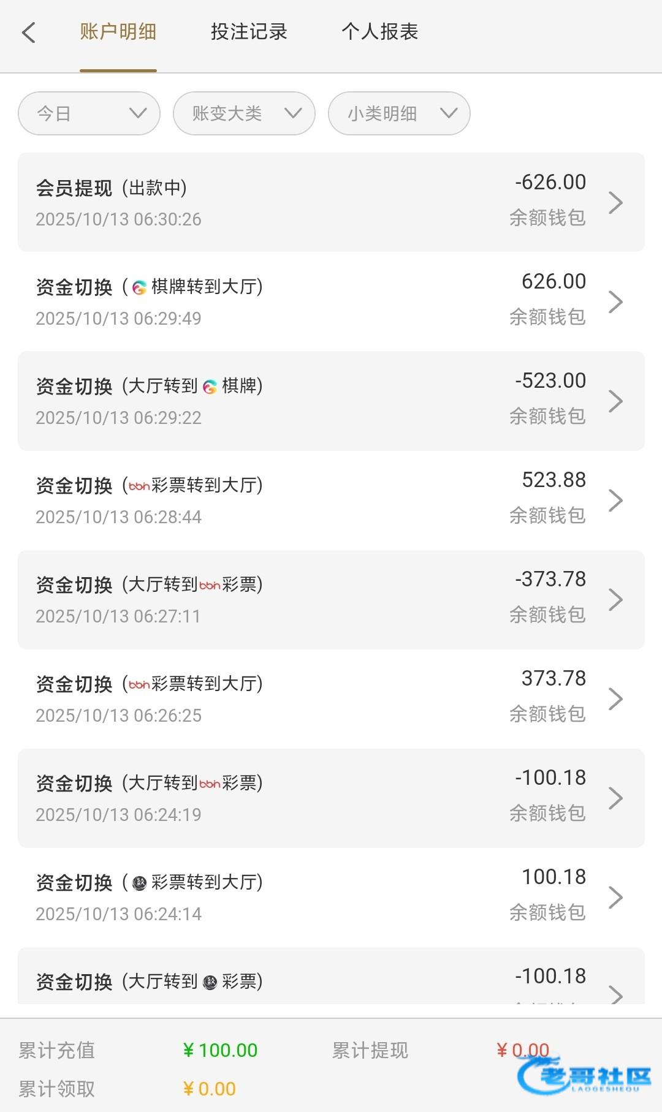Tap arrow on the 373.78 彩票转到大厅 row
The image size is (662, 1112).
tap(615, 698)
